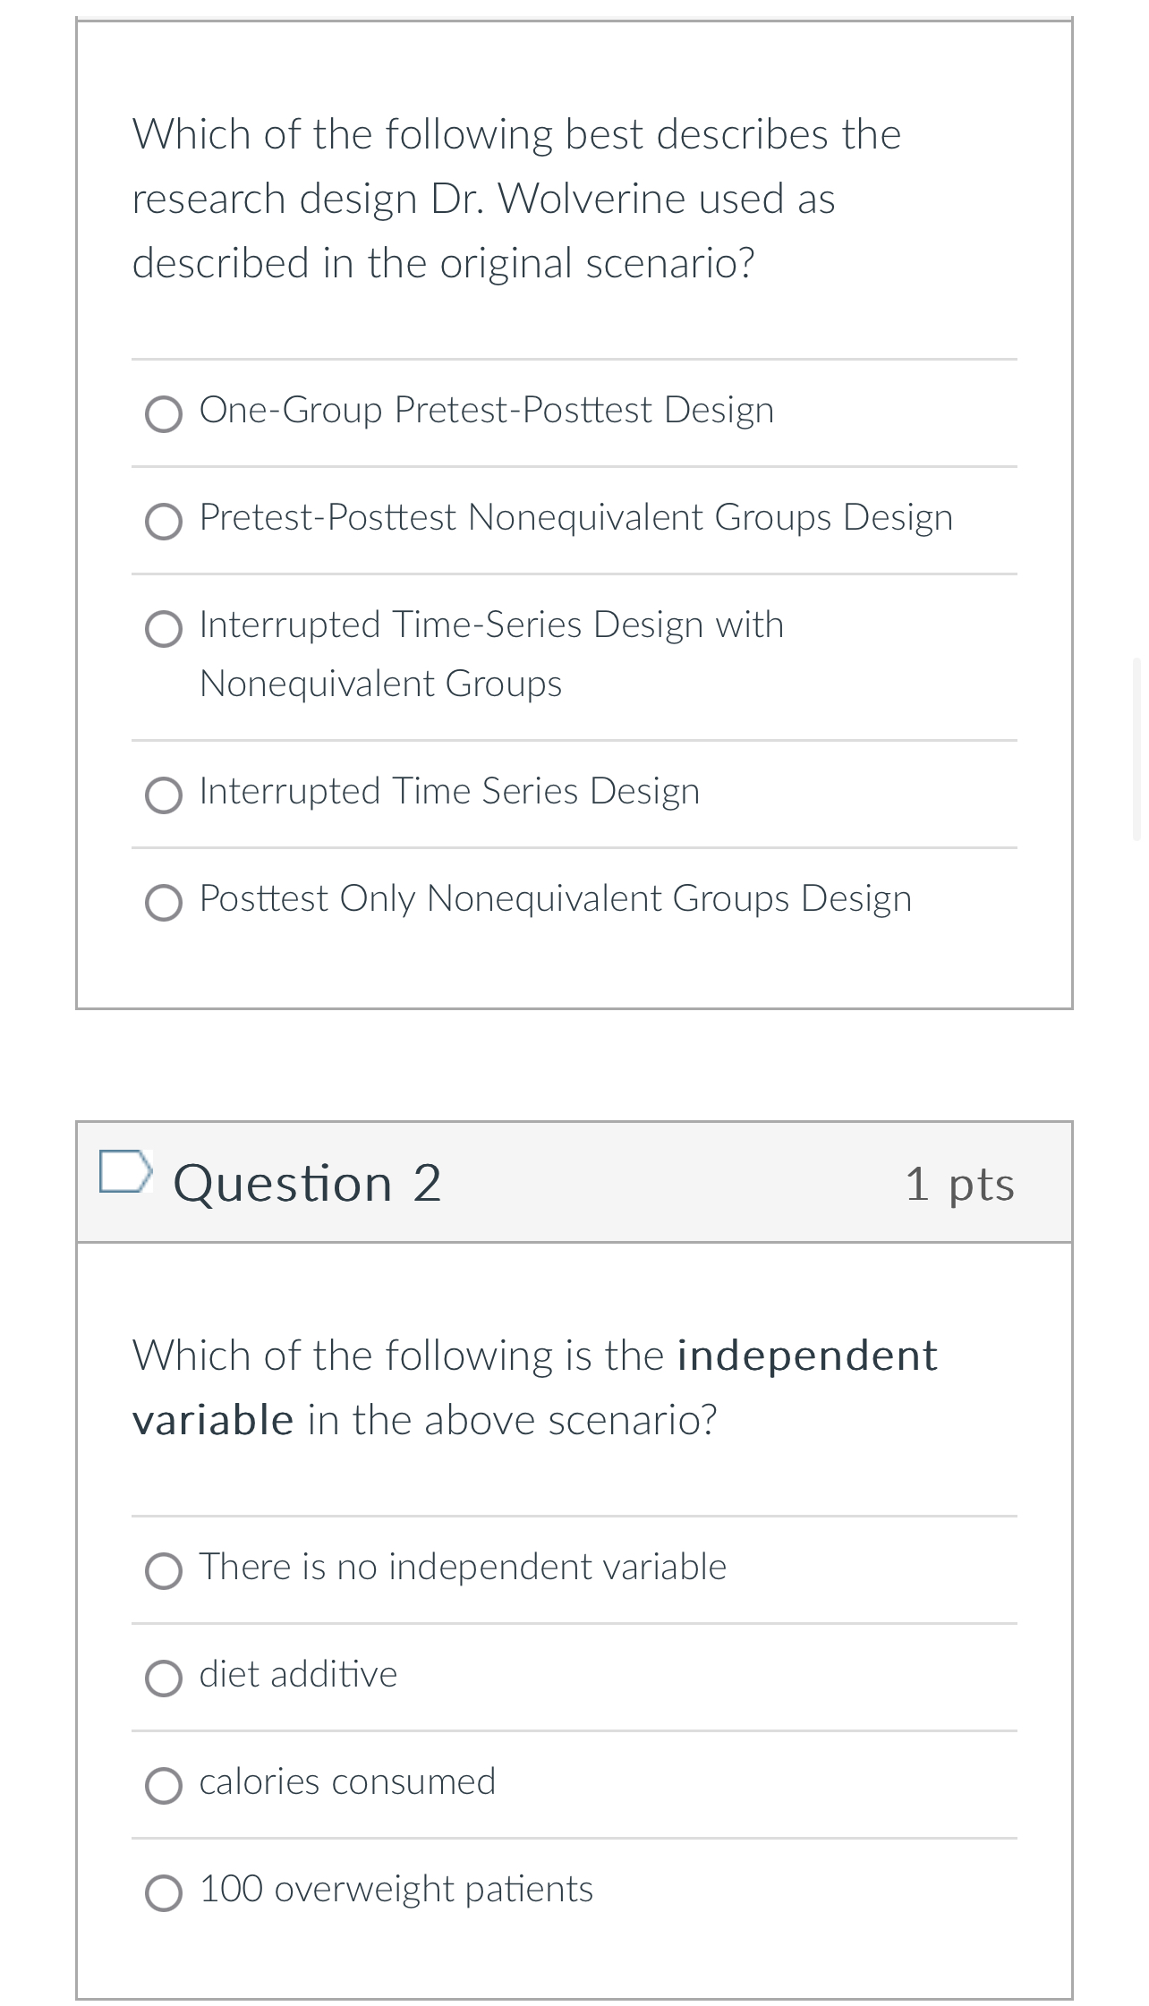This screenshot has width=1149, height=2006.
Task: Click the 'diet additive' answer label text
Action: point(298,1674)
